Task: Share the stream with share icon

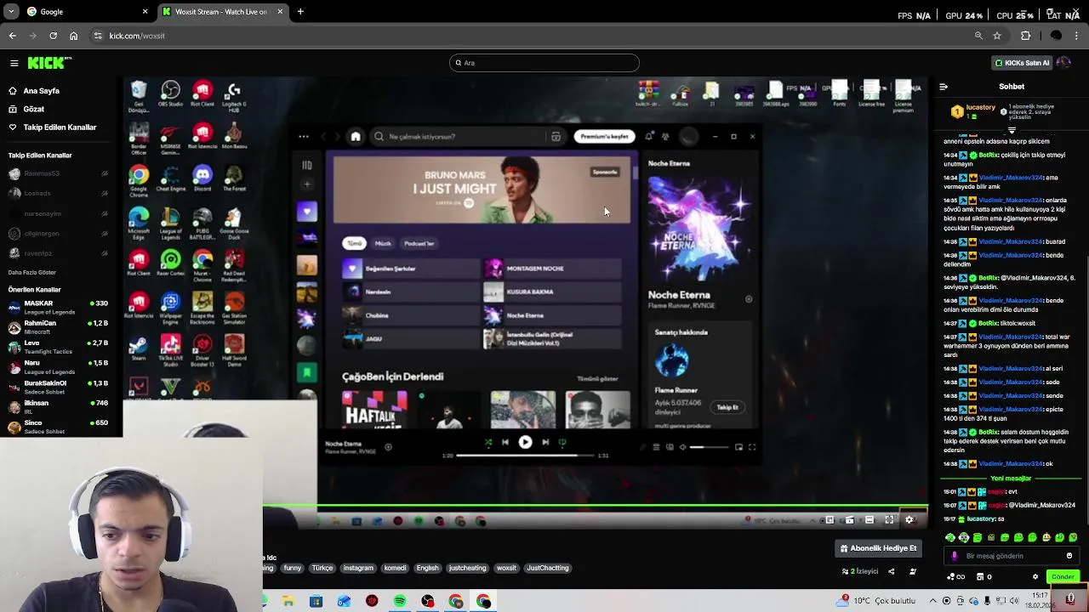Action: tap(891, 572)
